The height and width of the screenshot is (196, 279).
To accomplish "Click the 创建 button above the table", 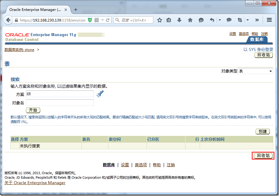I will (263, 131).
